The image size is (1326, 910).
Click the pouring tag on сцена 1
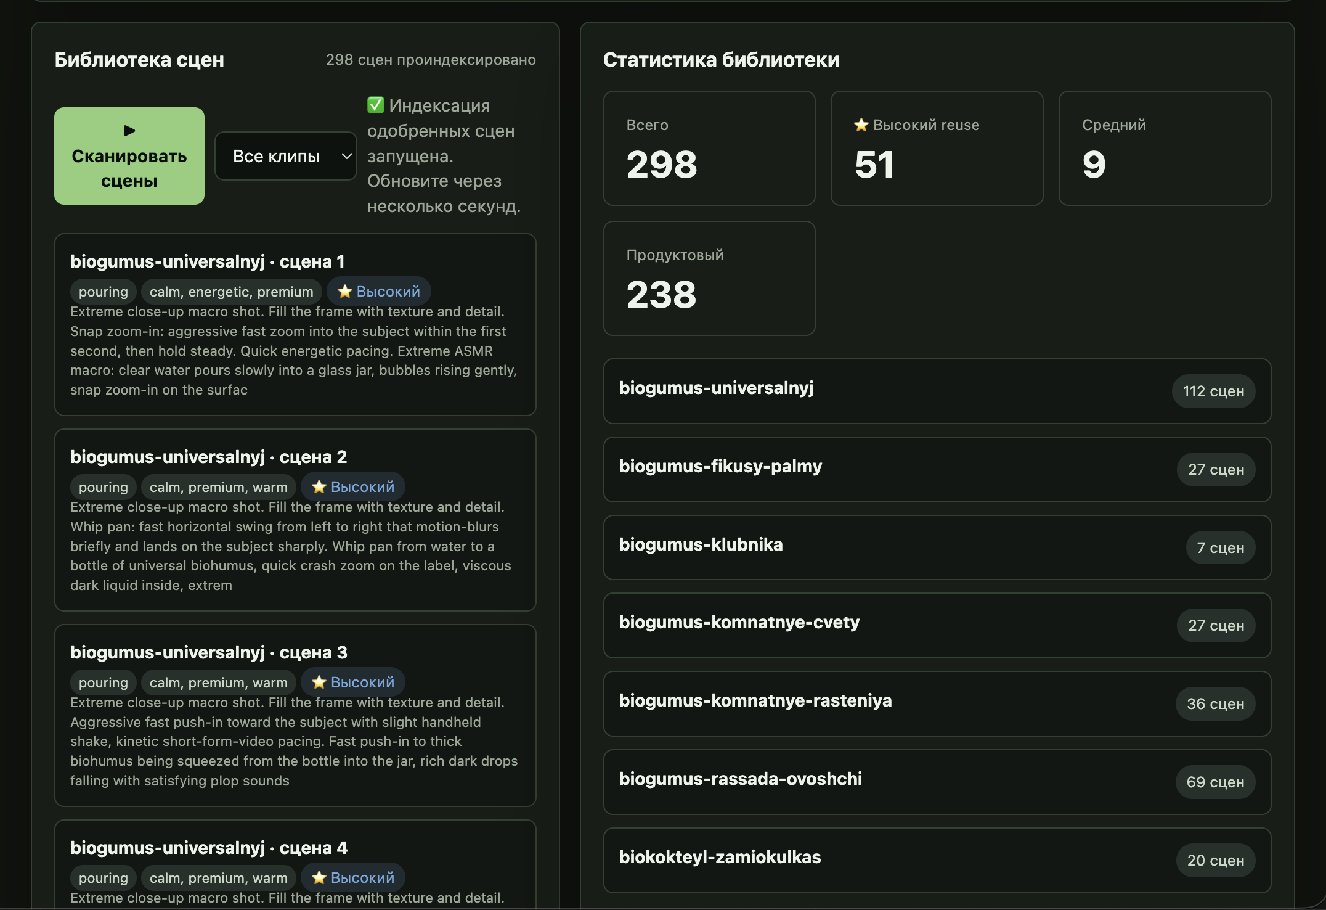(104, 292)
